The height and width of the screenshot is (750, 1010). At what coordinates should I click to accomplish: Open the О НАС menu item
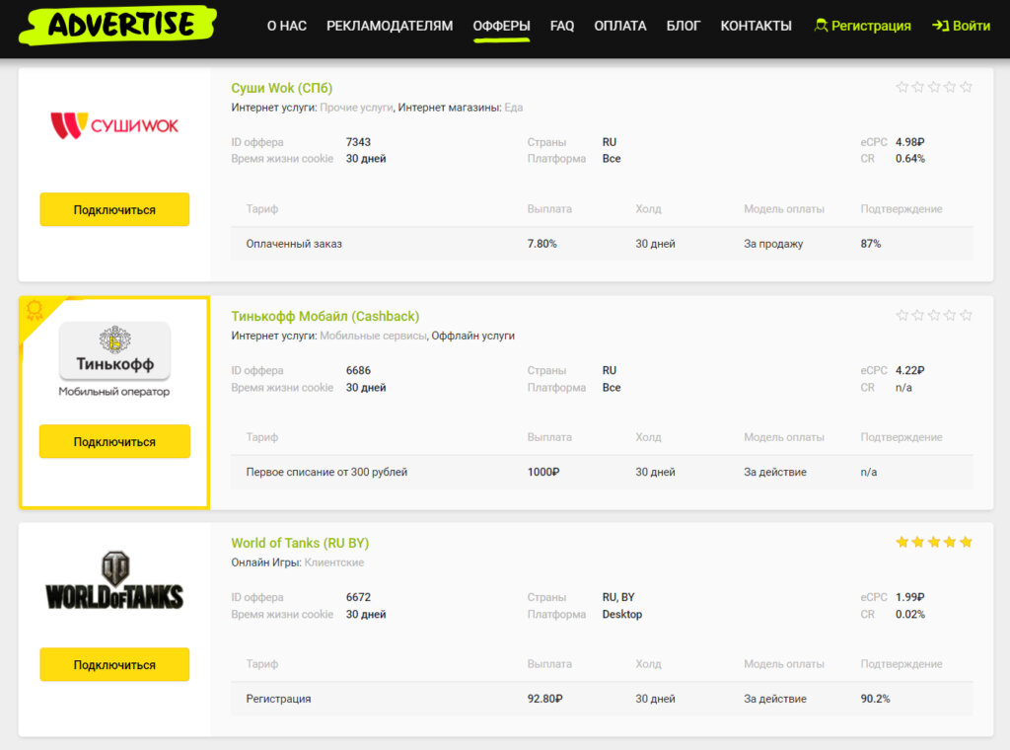coord(287,26)
